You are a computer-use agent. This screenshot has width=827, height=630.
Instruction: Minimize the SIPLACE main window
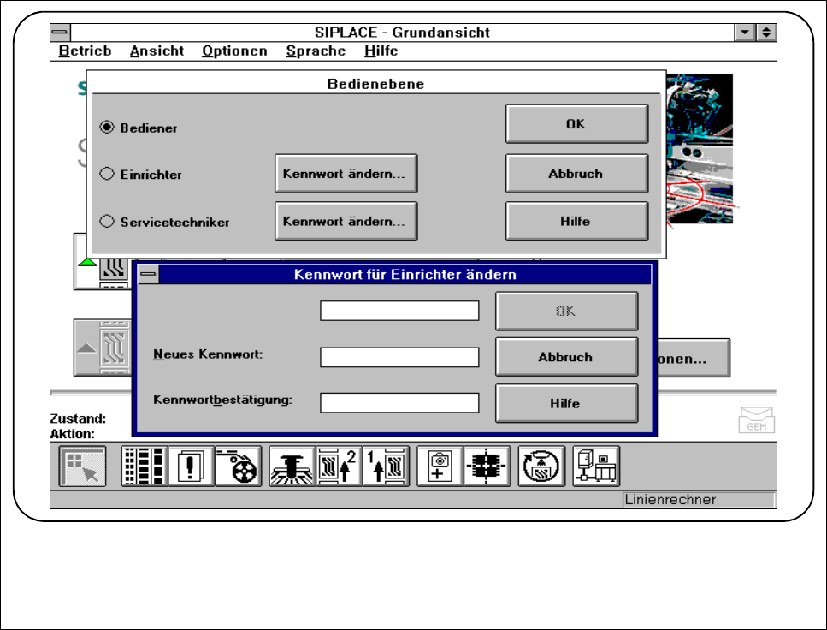[x=745, y=33]
